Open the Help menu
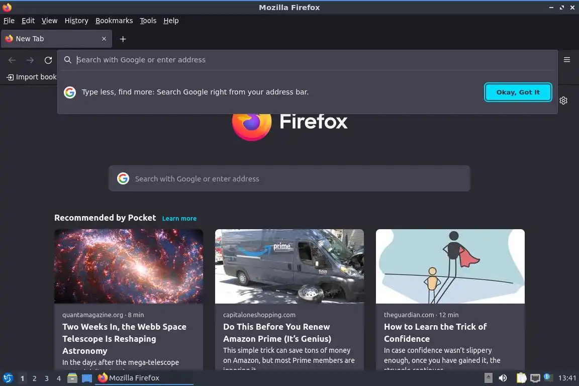Screen dimensions: 579x386 pyautogui.click(x=171, y=21)
